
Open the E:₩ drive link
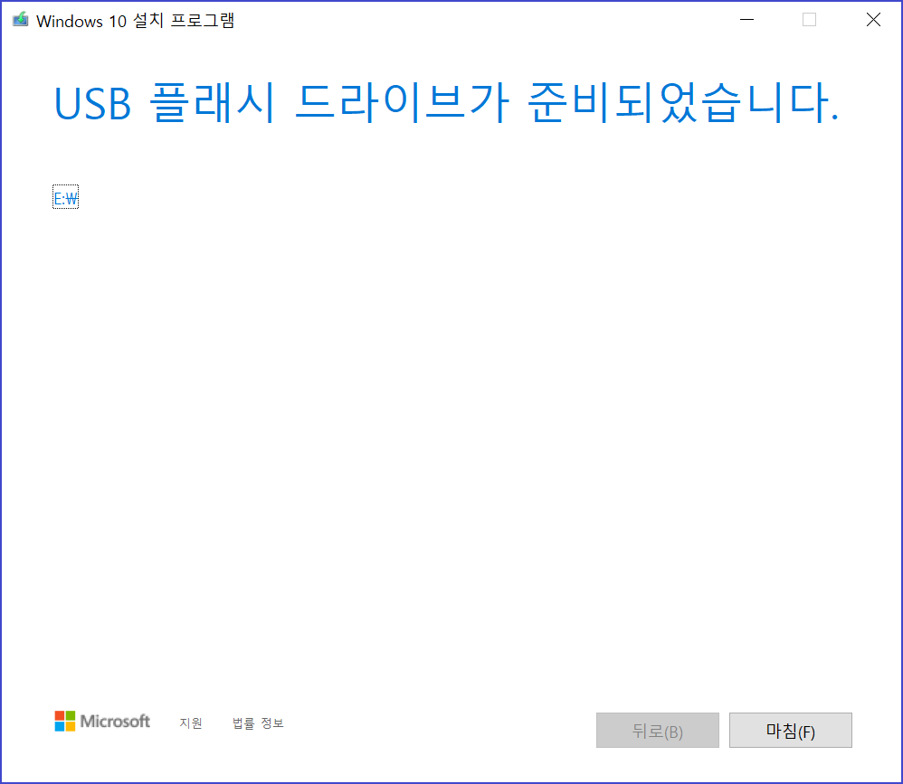(66, 199)
